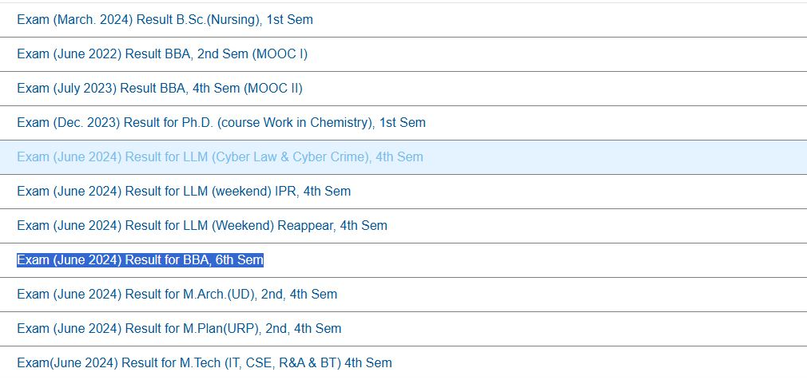Screen dimensions: 807x380
Task: Click the March 2024 exam result entry
Action: point(165,19)
